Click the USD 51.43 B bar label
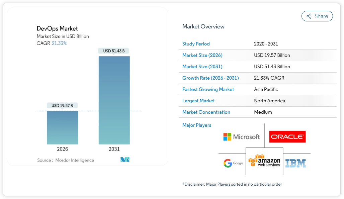This screenshot has width=344, height=199. [x=114, y=51]
